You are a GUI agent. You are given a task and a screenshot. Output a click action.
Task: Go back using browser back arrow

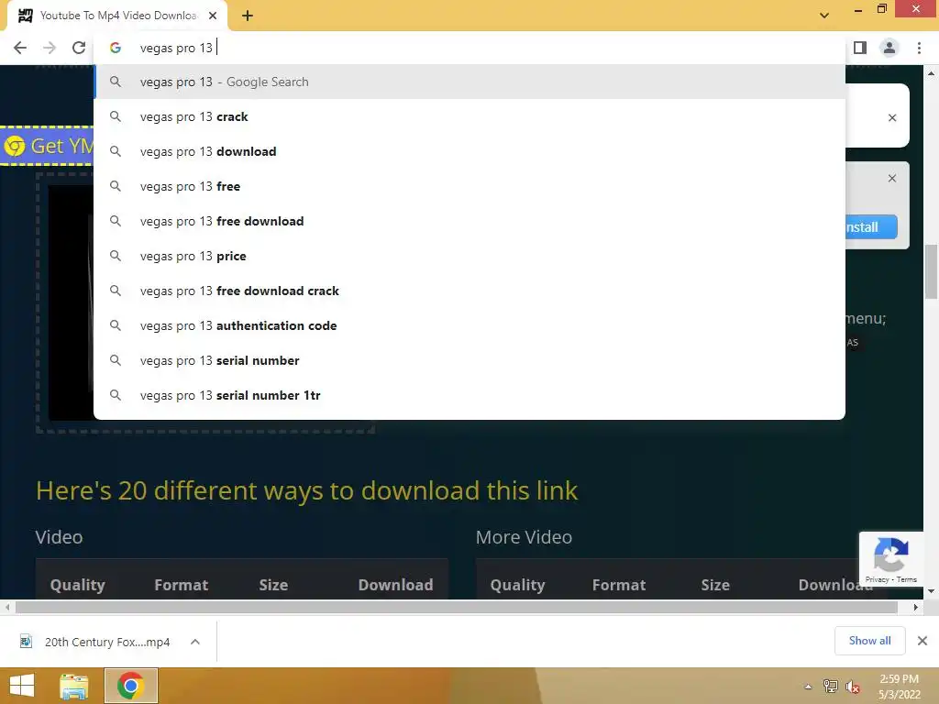(20, 48)
